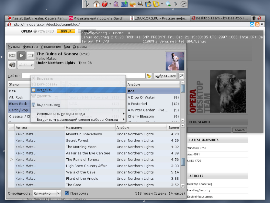270x203 pixels.
Task: Select the song Flight of the Angels
Action: 94,178
